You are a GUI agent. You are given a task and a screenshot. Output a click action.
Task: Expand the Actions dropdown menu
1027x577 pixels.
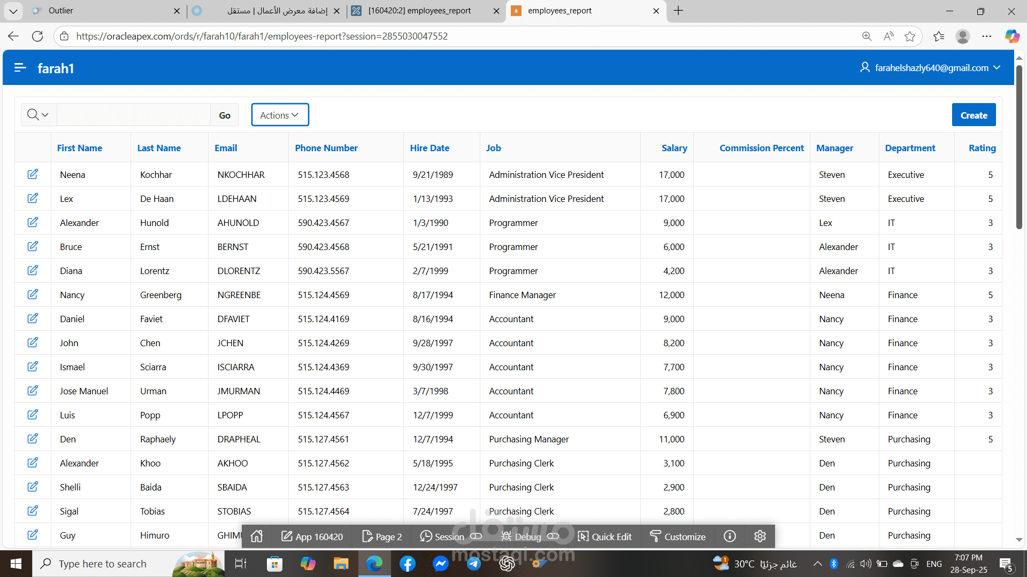pos(280,115)
